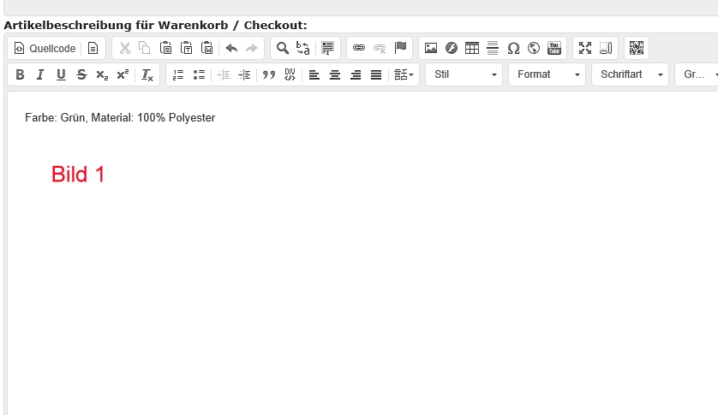Insert an anchor with the flag icon
718x415 pixels.
[400, 49]
